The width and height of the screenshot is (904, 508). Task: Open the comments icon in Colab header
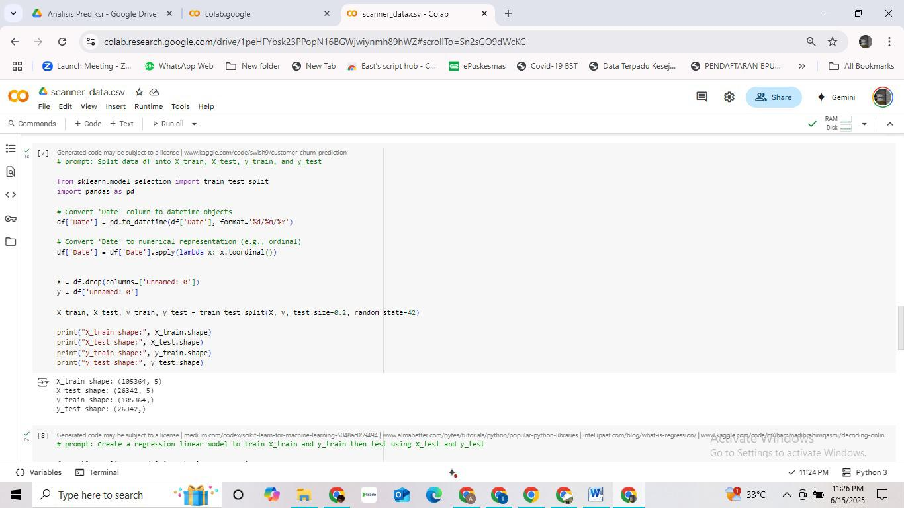coord(701,97)
